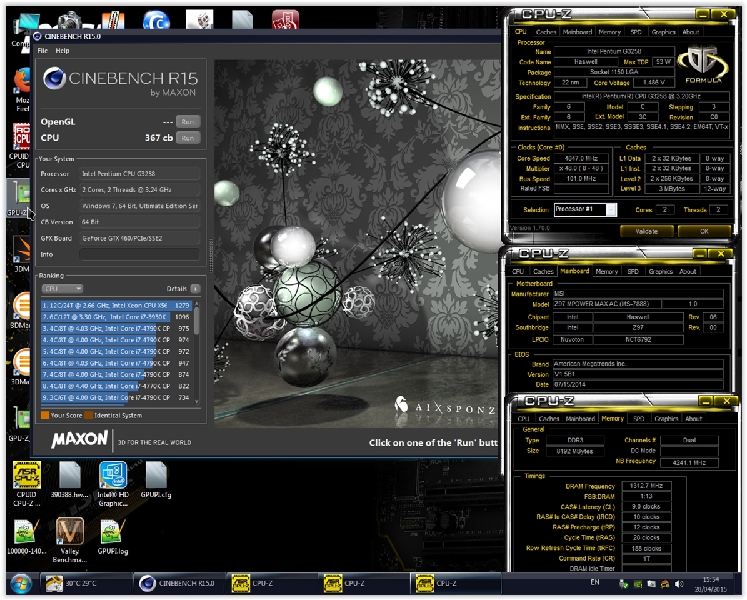The width and height of the screenshot is (747, 600).
Task: Open the red desktop icon at top
Action: [286, 19]
